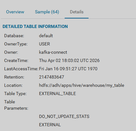This screenshot has width=136, height=131.
Task: Click the 'Database:' label
Action: point(14,36)
